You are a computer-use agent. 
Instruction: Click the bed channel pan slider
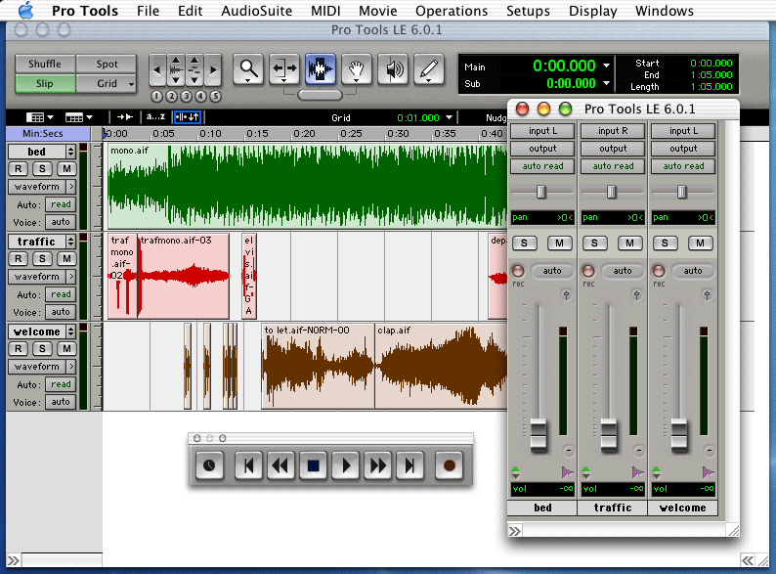(x=540, y=192)
